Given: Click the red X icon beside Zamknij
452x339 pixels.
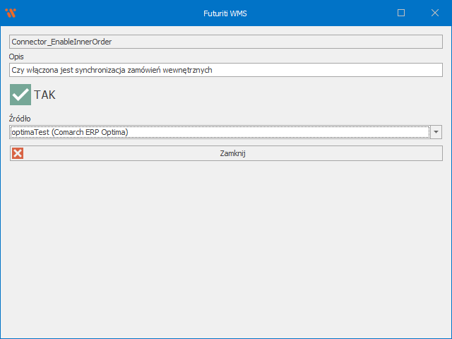Looking at the screenshot, I should [18, 153].
